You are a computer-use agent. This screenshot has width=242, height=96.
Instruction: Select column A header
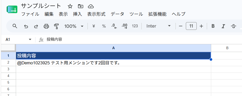pos(113,48)
